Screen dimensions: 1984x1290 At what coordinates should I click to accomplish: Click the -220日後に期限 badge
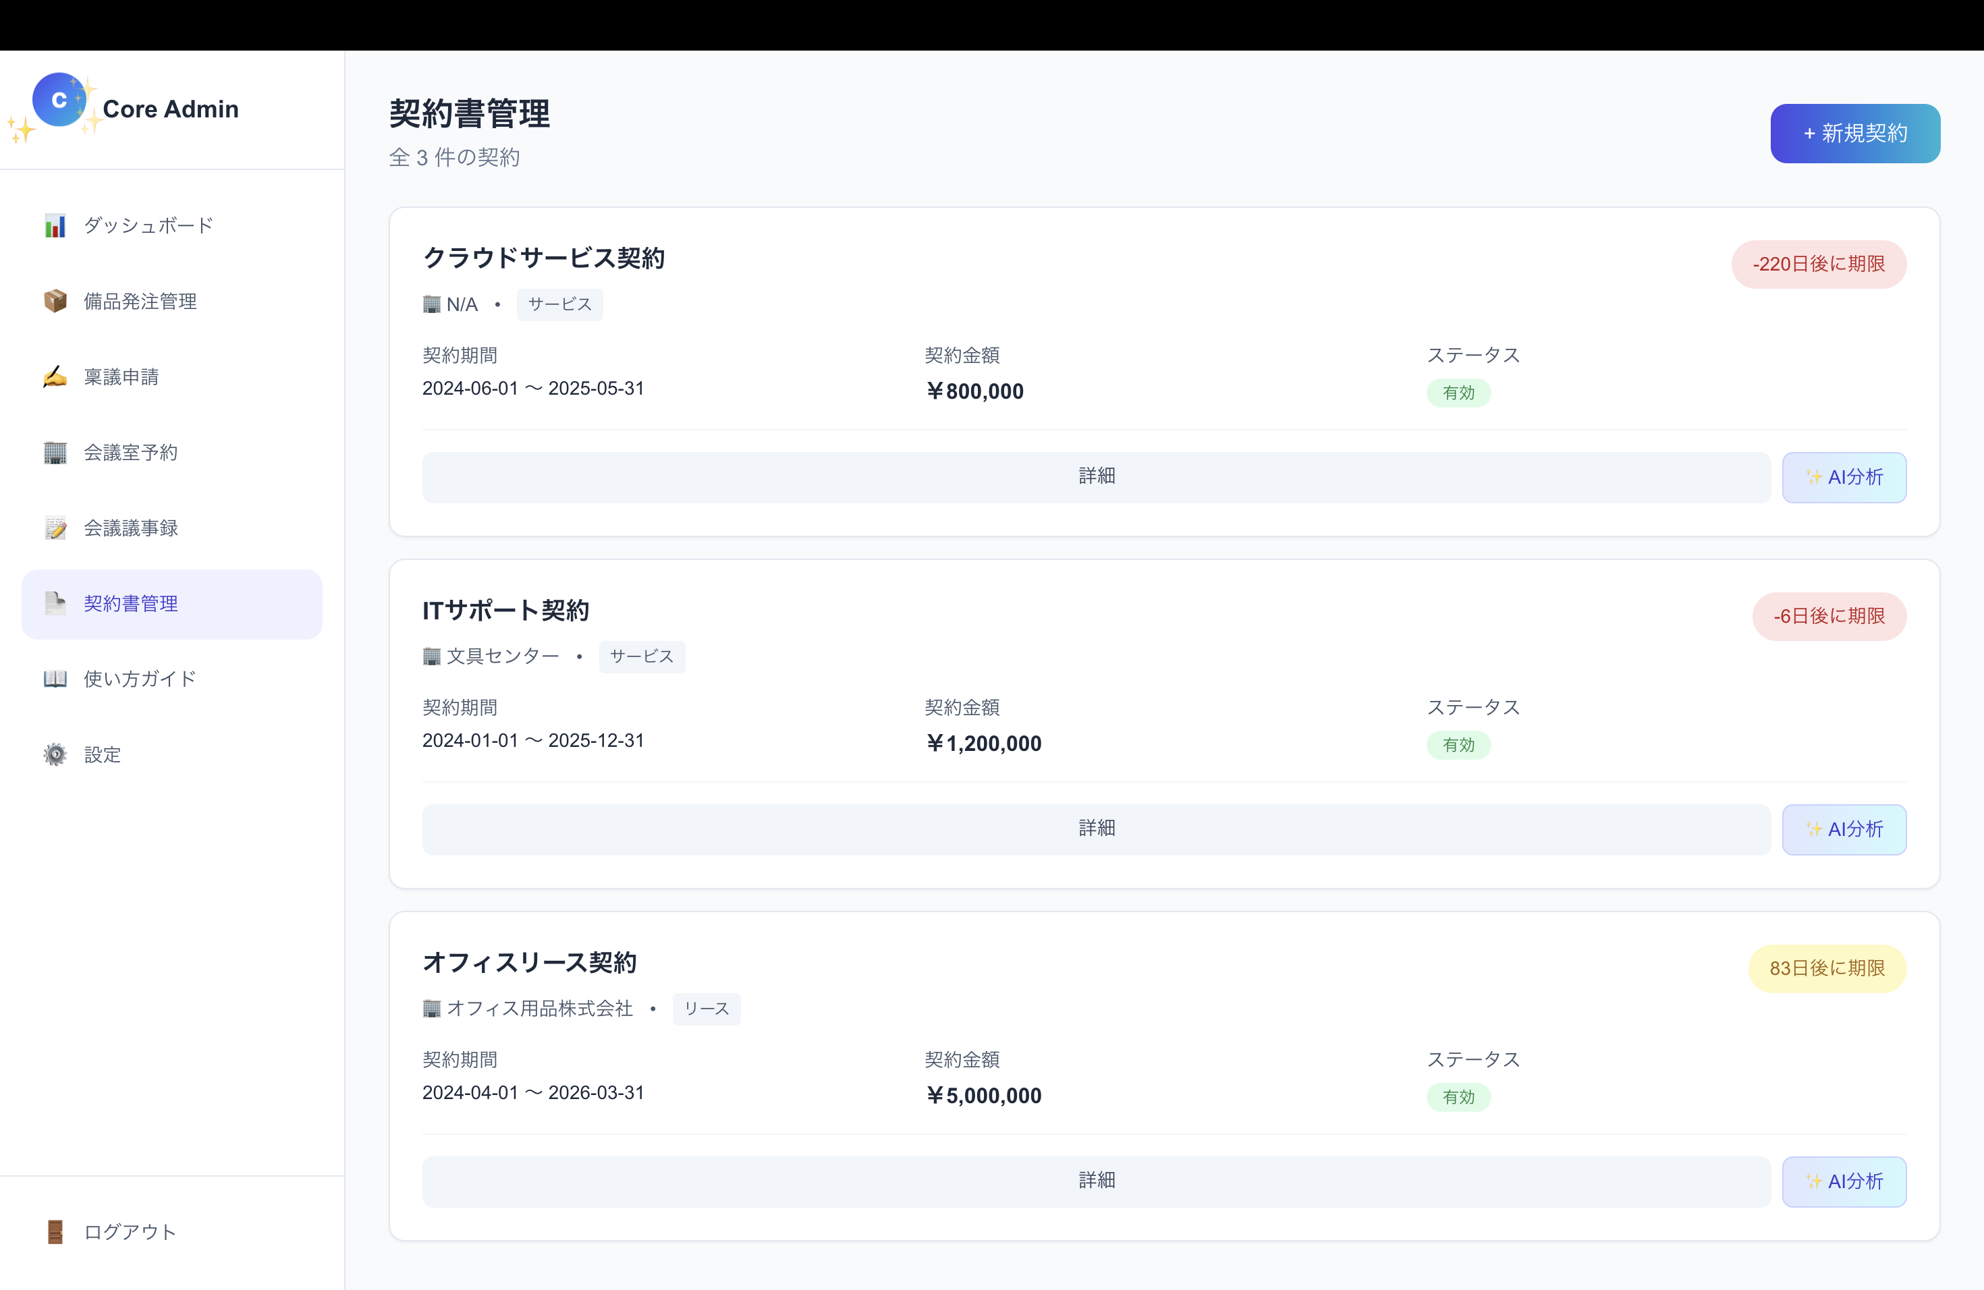1818,264
